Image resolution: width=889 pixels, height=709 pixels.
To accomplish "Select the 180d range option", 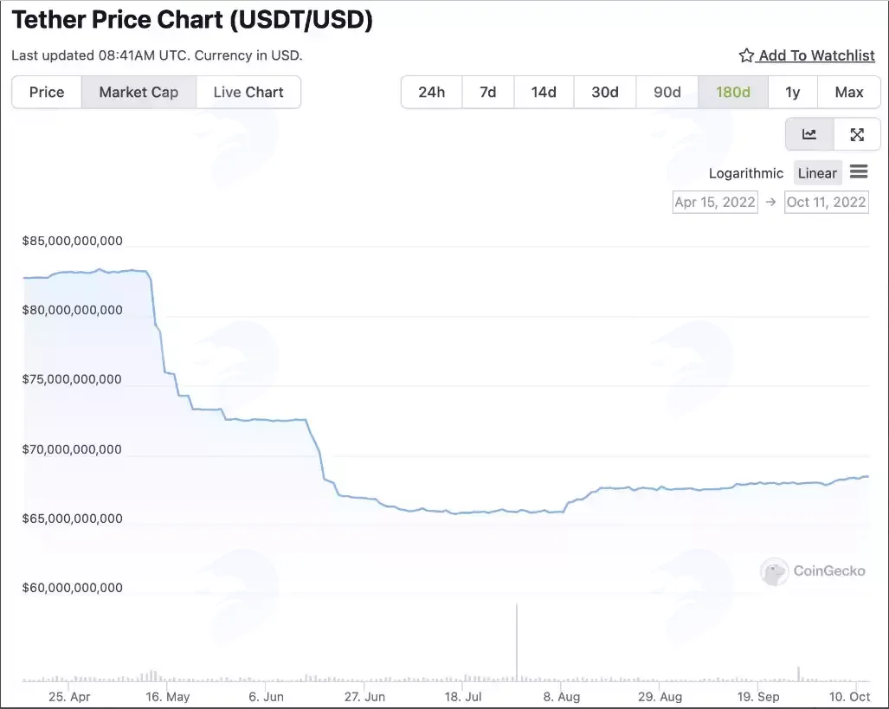I will click(733, 92).
